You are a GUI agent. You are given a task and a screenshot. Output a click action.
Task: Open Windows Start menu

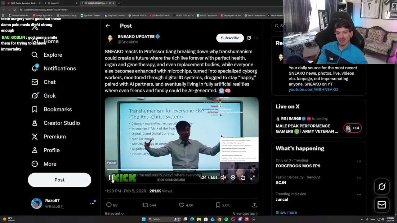click(x=144, y=219)
